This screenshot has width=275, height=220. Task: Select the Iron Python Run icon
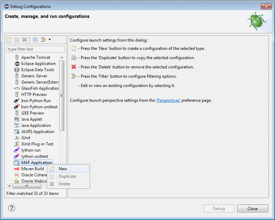point(16,101)
